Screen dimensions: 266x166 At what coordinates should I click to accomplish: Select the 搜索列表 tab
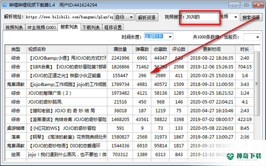(x=69, y=27)
